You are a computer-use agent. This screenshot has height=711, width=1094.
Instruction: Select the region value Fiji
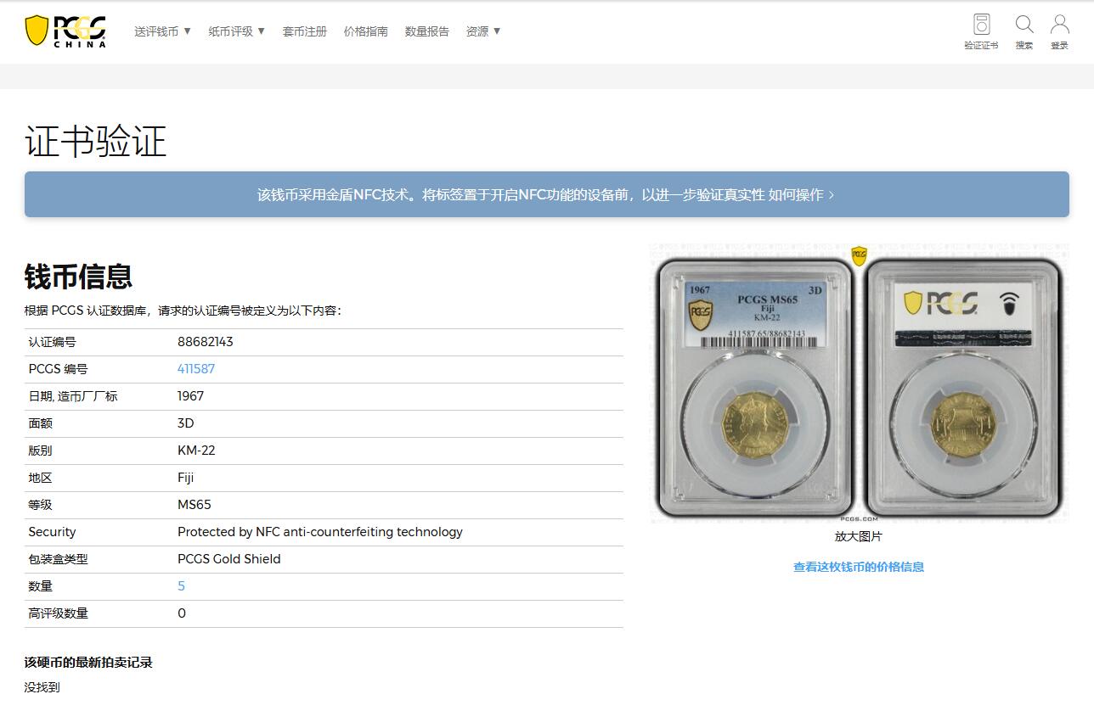[186, 478]
